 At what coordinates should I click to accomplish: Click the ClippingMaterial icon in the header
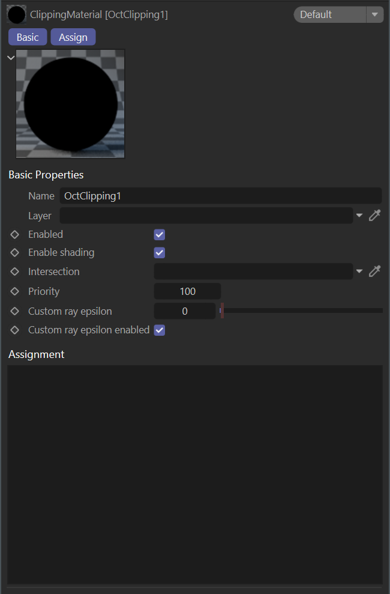(16, 14)
